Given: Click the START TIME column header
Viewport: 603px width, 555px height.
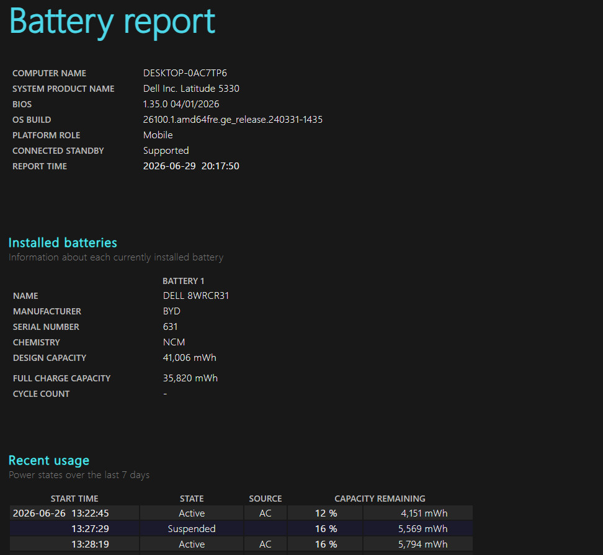Looking at the screenshot, I should coord(74,499).
